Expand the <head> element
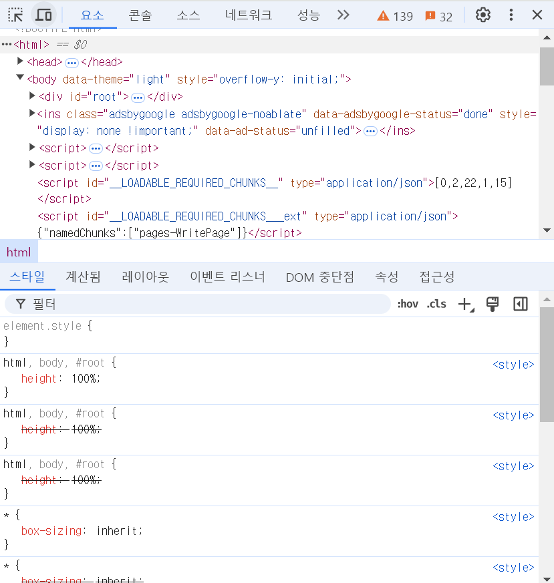Viewport: 554px width, 583px height. 20,61
